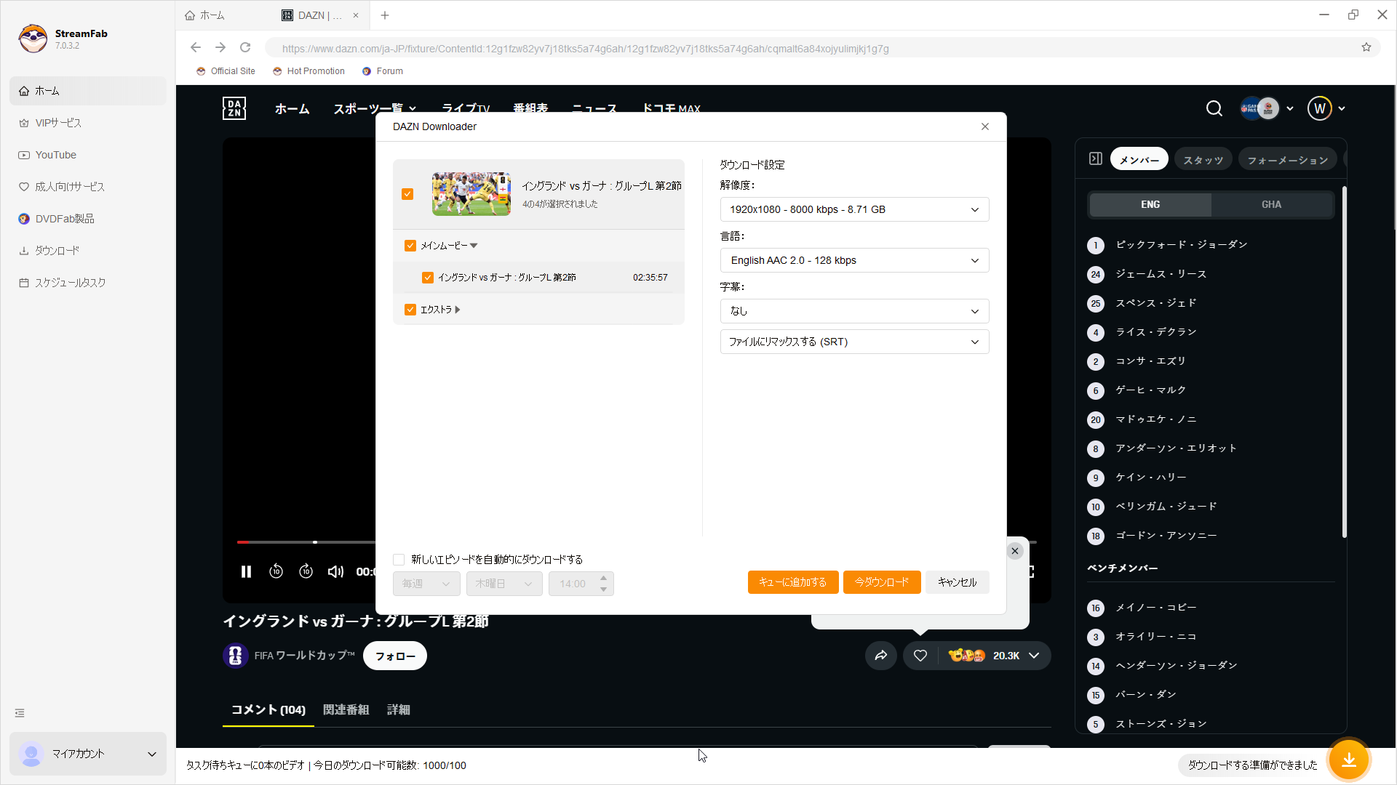Image resolution: width=1397 pixels, height=785 pixels.
Task: Open YouTube in the StreamFab sidebar
Action: (88, 155)
